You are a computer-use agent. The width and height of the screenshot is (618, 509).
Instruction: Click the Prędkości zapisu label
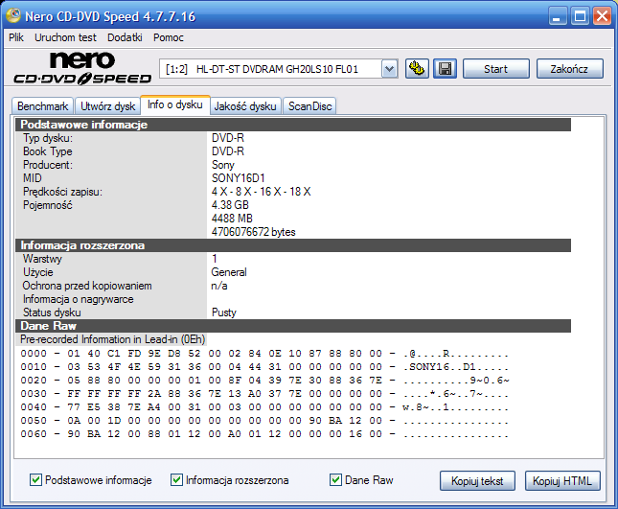62,192
